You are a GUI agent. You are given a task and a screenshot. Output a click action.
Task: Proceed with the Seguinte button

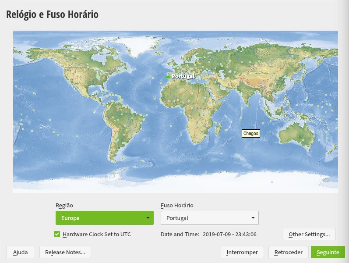pyautogui.click(x=328, y=252)
